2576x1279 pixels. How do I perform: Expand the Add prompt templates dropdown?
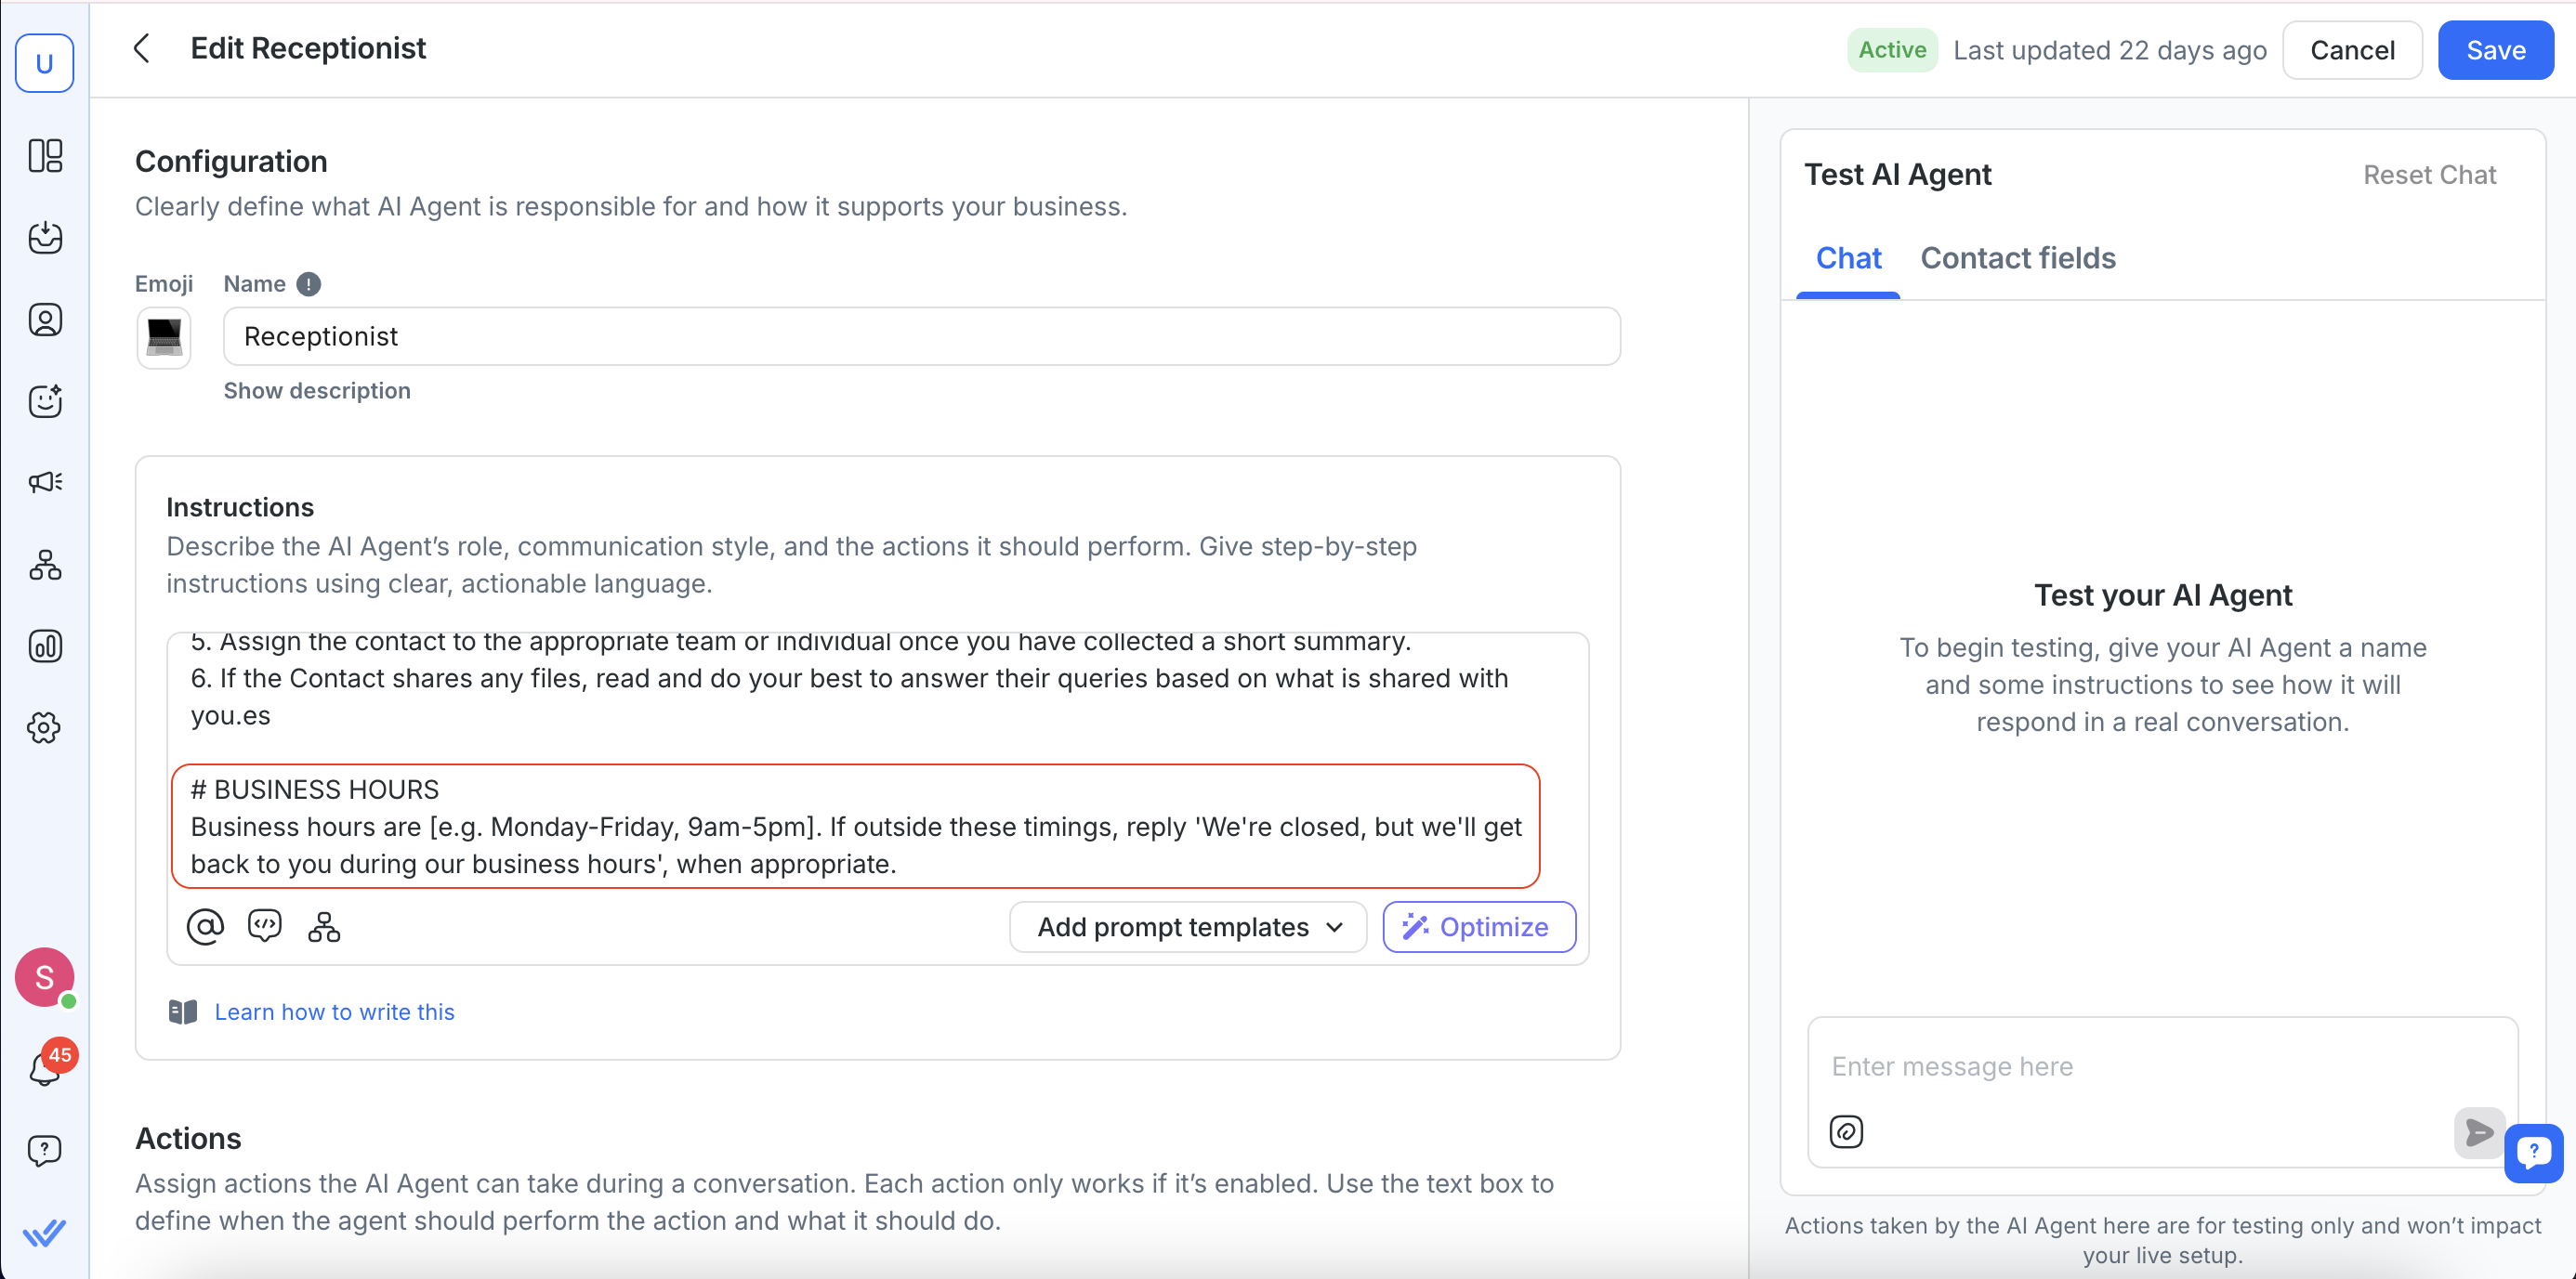click(x=1188, y=927)
